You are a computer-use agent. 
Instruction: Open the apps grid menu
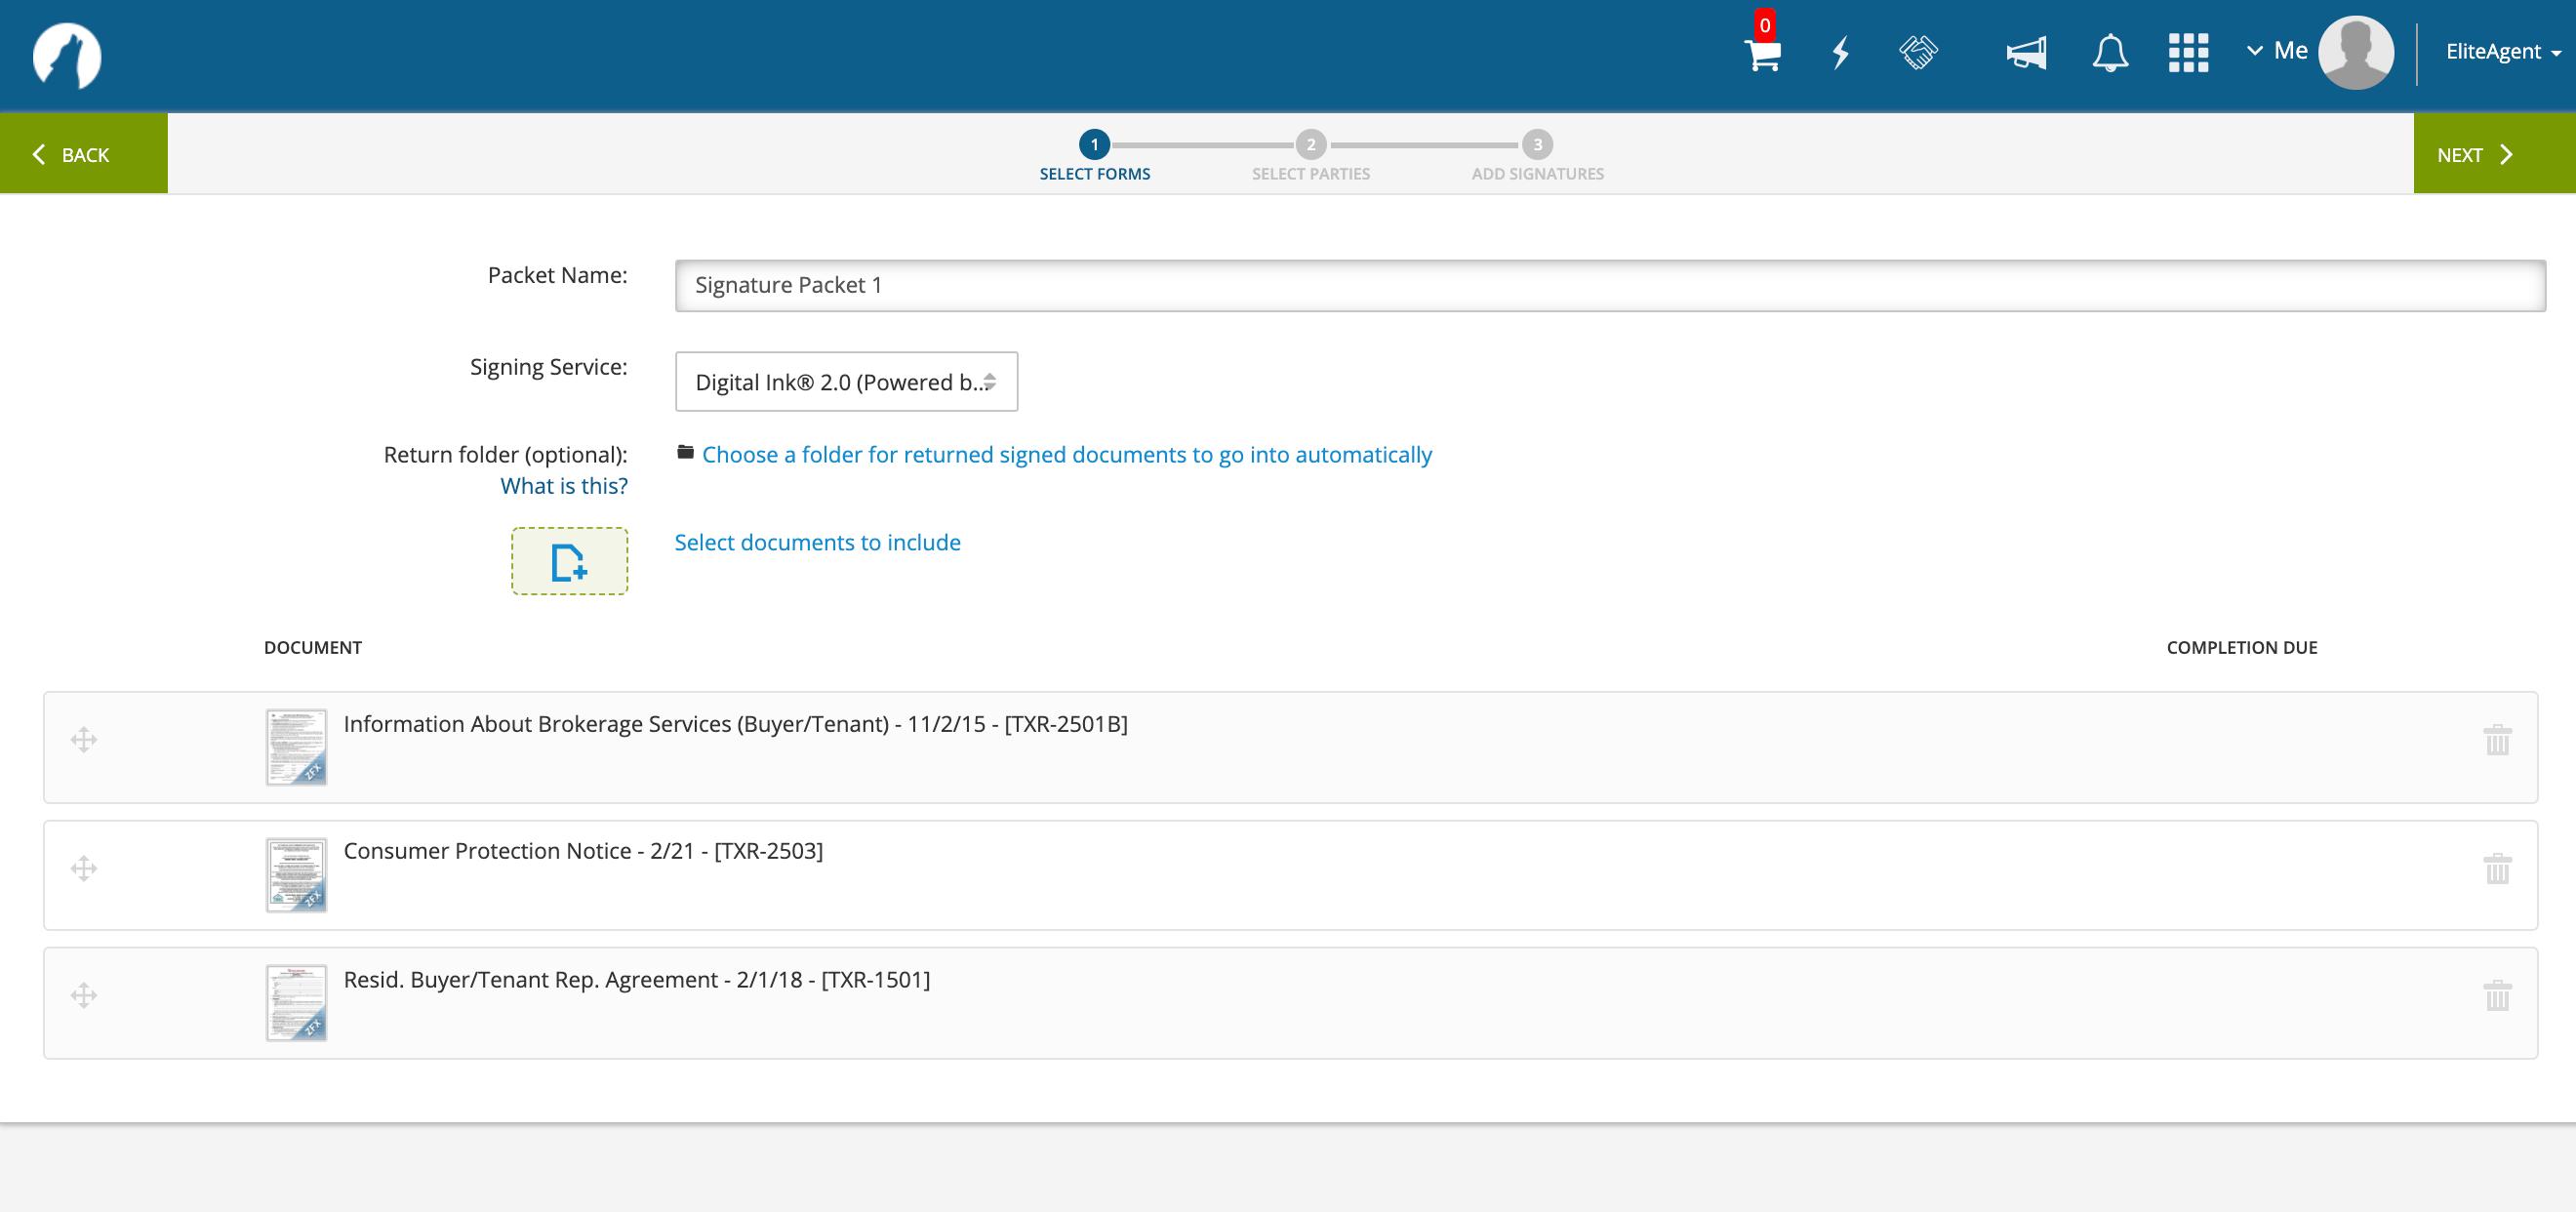[x=2188, y=52]
